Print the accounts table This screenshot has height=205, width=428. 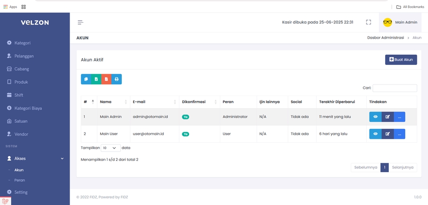tap(116, 79)
